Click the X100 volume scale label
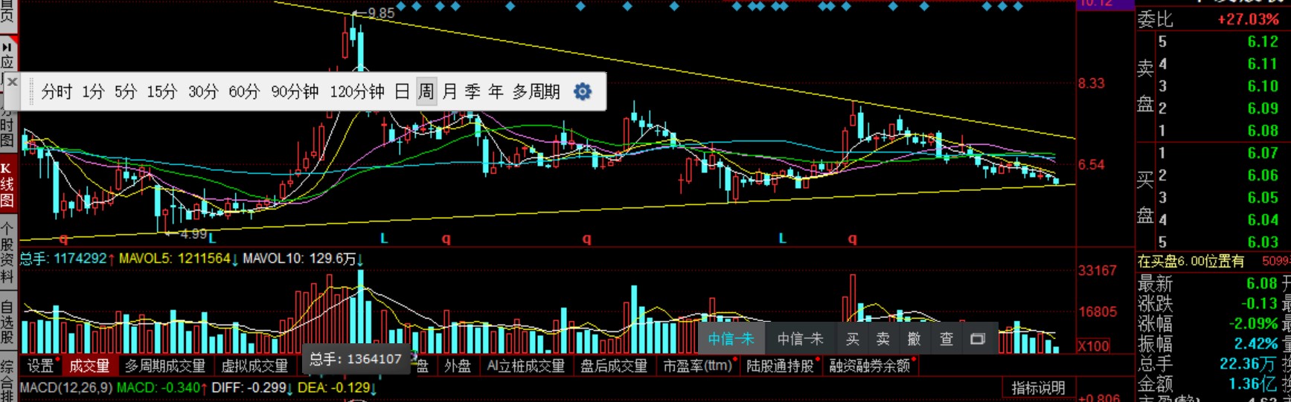Screen dimensions: 1291x402 [x=1094, y=346]
